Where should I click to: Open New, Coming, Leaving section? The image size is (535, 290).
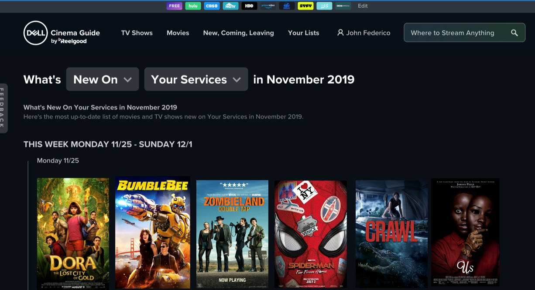[239, 33]
